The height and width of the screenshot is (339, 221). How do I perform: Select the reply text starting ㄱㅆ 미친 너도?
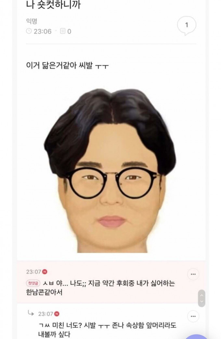pos(107,330)
